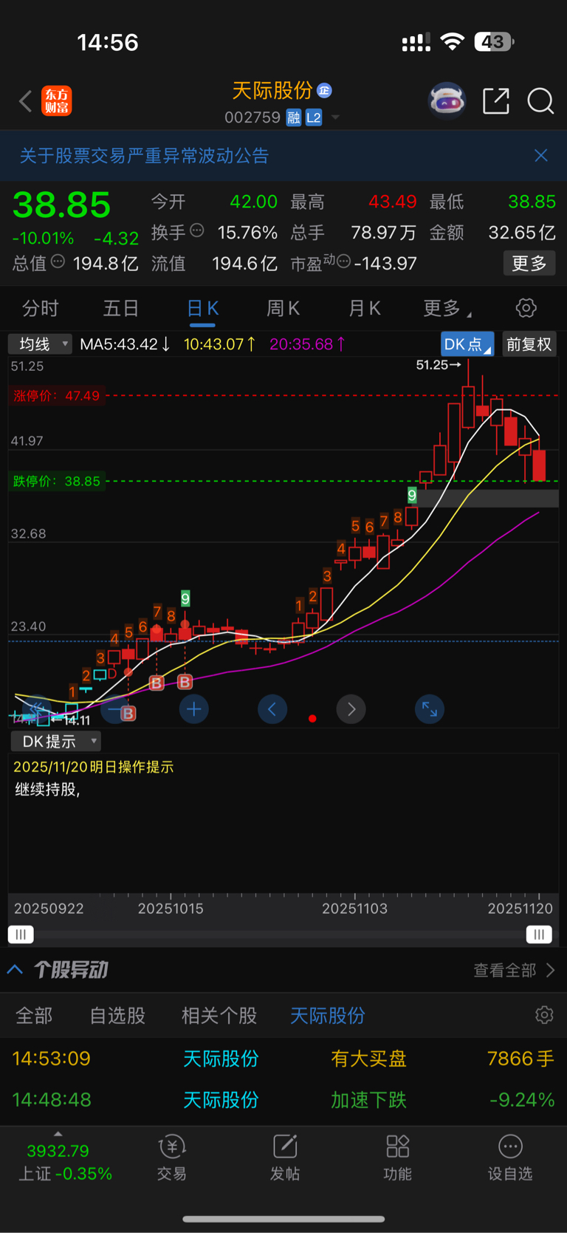
Task: Expand the 上证 index ticker
Action: pos(58,1158)
